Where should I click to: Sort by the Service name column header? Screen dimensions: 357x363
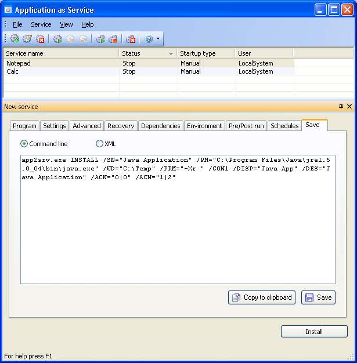tap(61, 53)
